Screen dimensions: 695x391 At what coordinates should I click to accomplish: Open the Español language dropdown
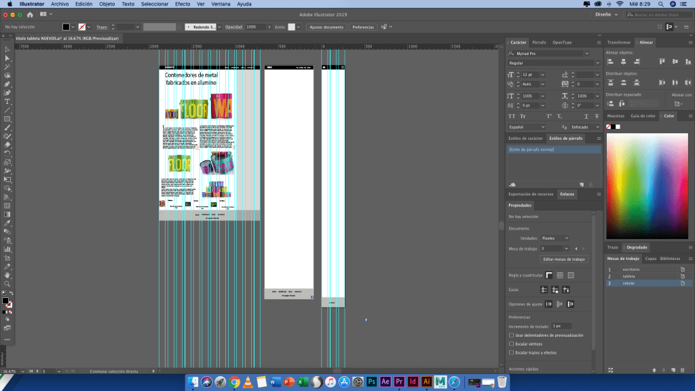[527, 127]
